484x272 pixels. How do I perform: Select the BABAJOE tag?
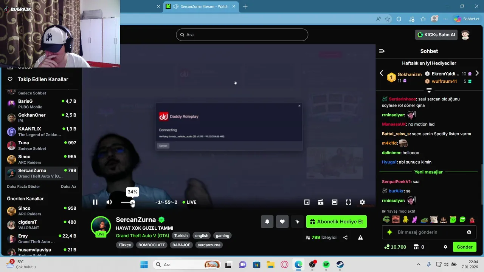[181, 245]
